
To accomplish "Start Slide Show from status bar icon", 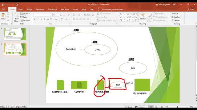I will tap(167, 107).
